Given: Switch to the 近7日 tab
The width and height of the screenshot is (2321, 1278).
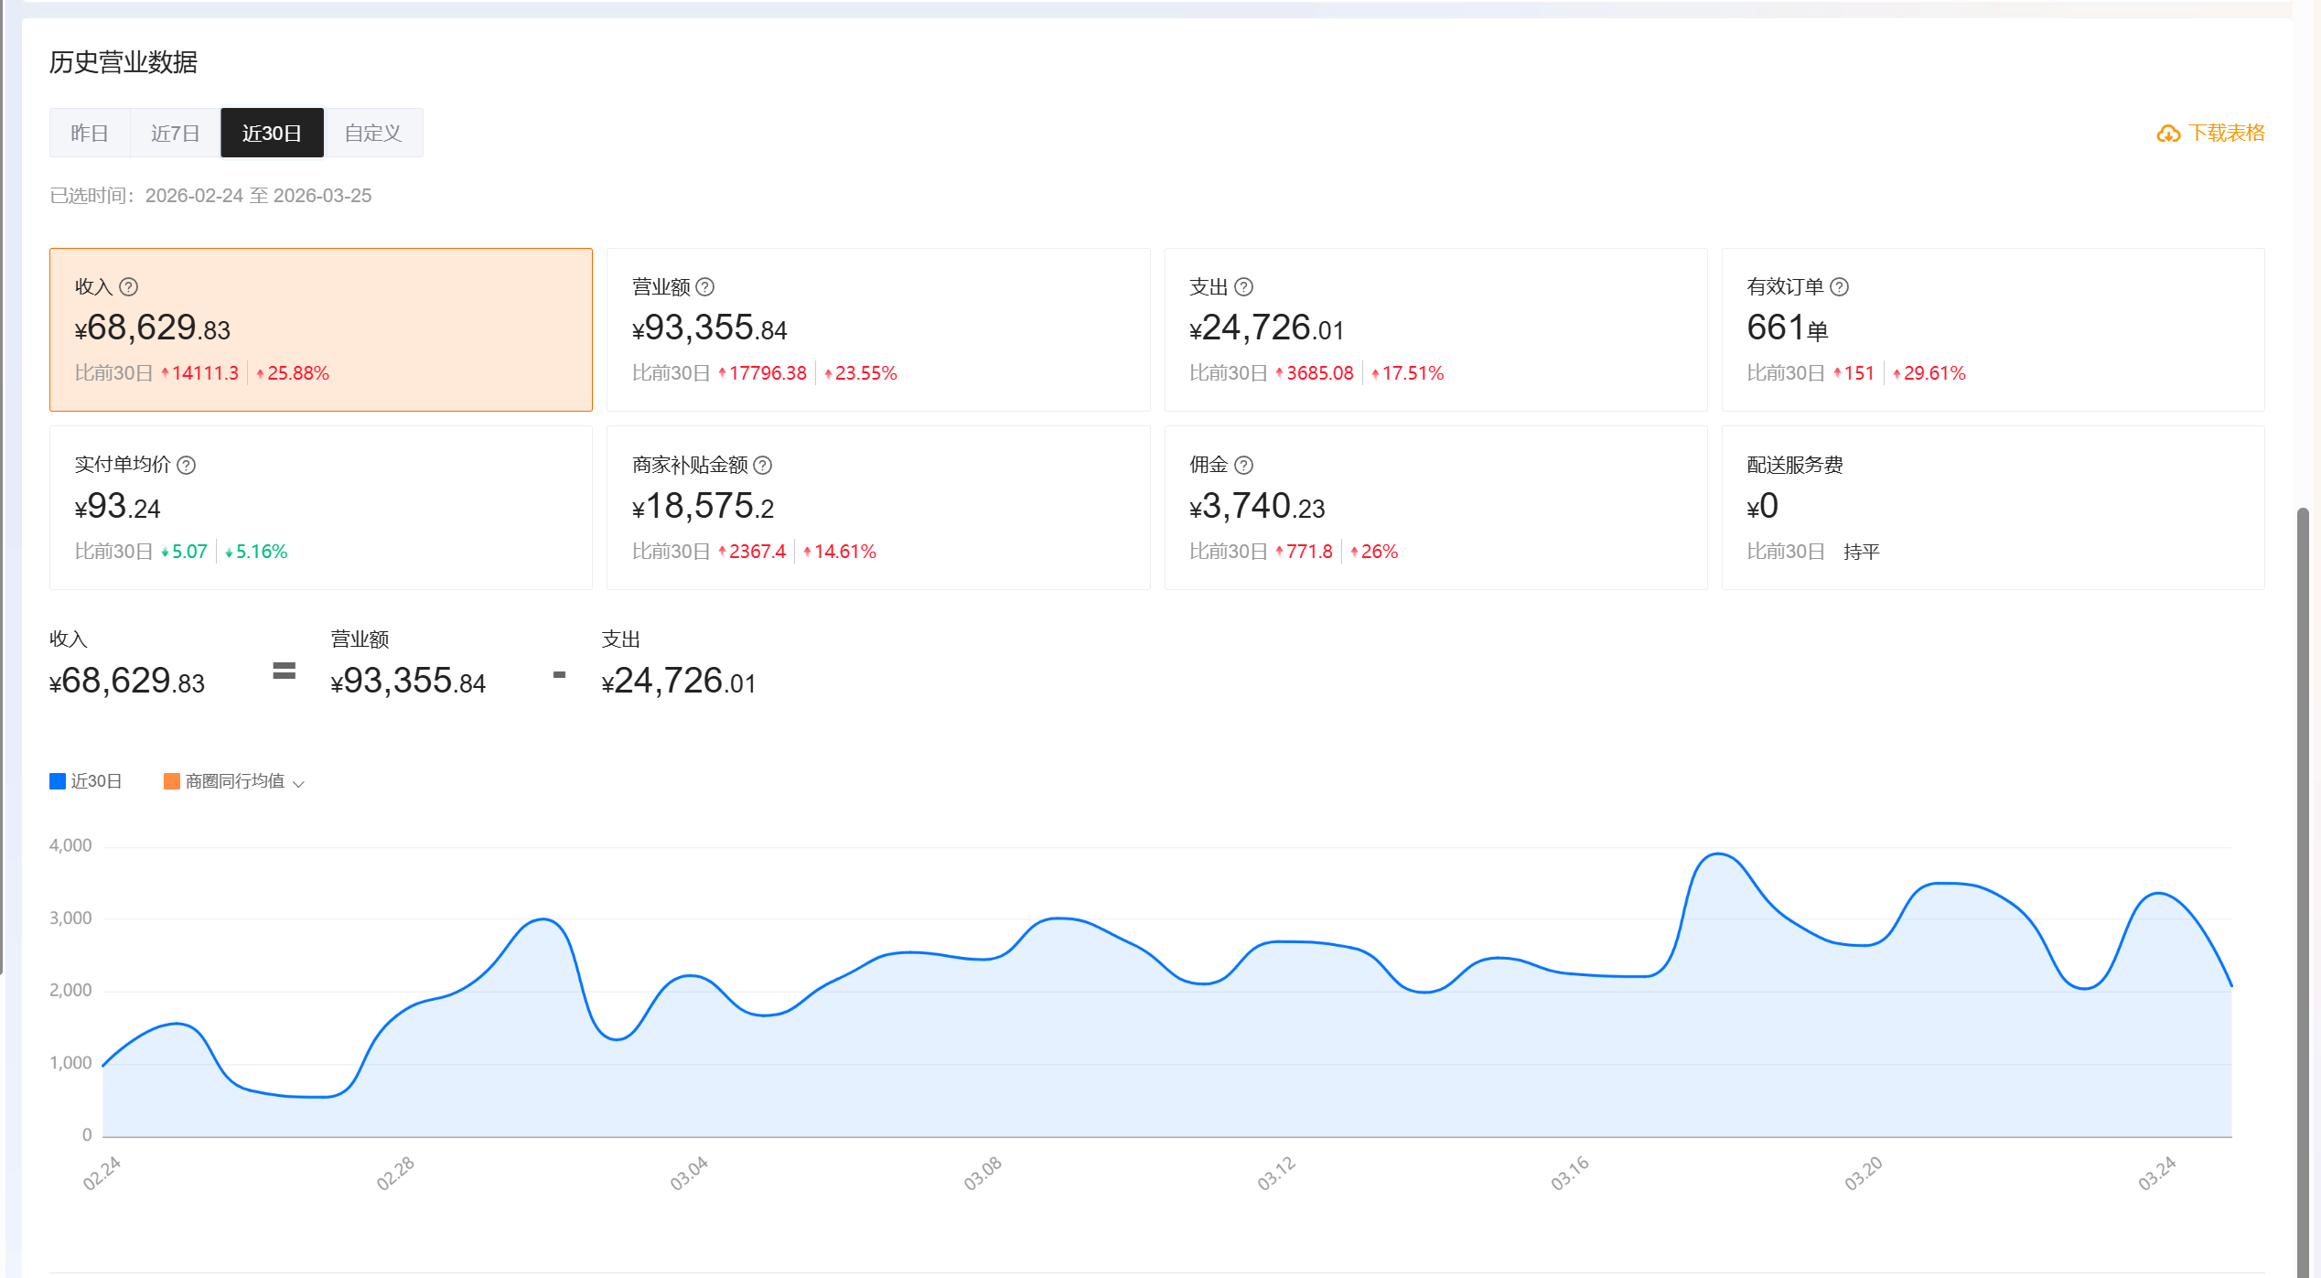Looking at the screenshot, I should 175,134.
